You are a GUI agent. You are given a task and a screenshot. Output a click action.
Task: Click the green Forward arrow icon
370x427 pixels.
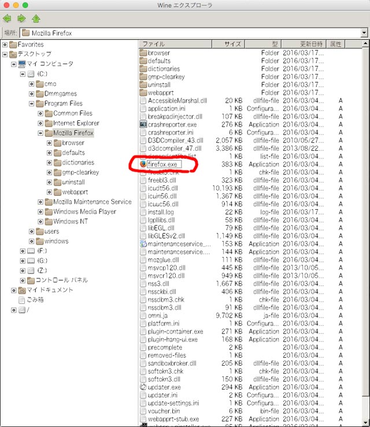21,18
